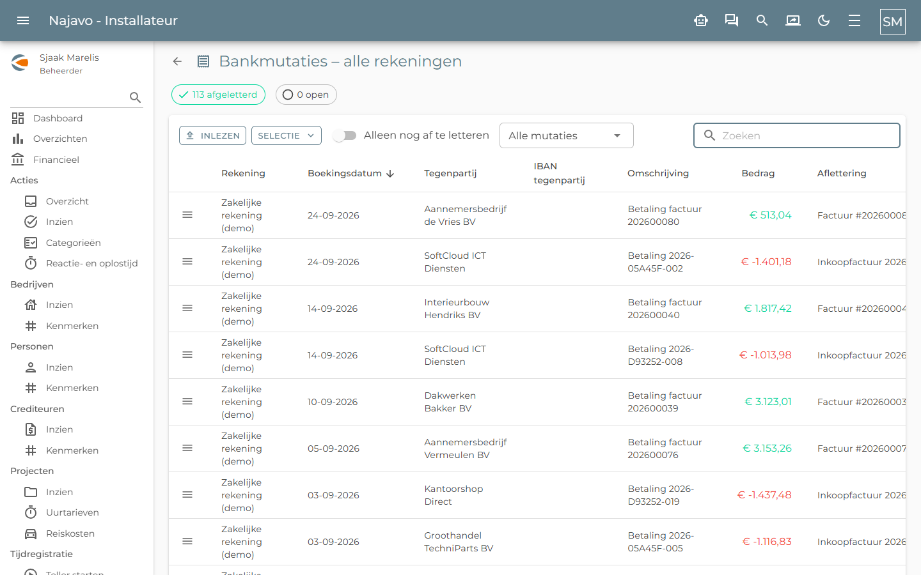The image size is (921, 575).
Task: Open the chat messages icon
Action: [x=732, y=20]
